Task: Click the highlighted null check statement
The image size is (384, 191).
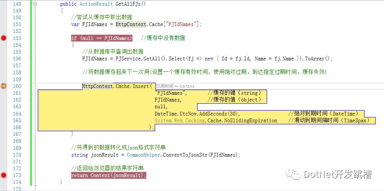Action: pyautogui.click(x=102, y=38)
